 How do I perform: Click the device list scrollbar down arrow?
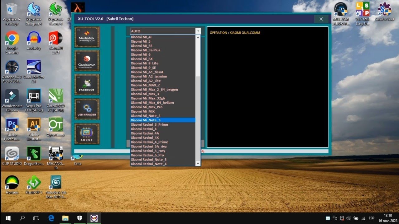198,163
